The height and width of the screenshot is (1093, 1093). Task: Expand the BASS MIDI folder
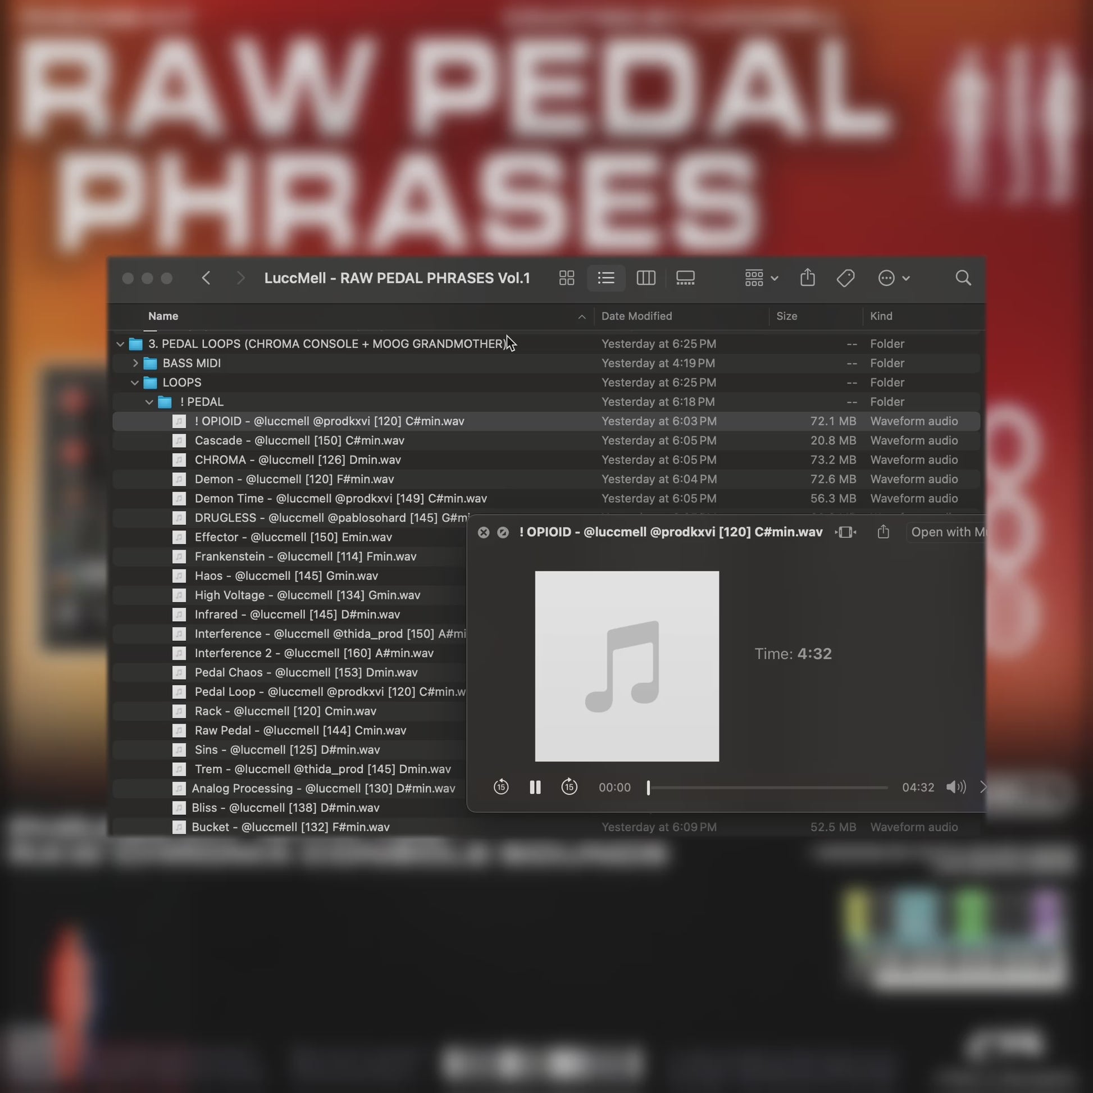135,363
